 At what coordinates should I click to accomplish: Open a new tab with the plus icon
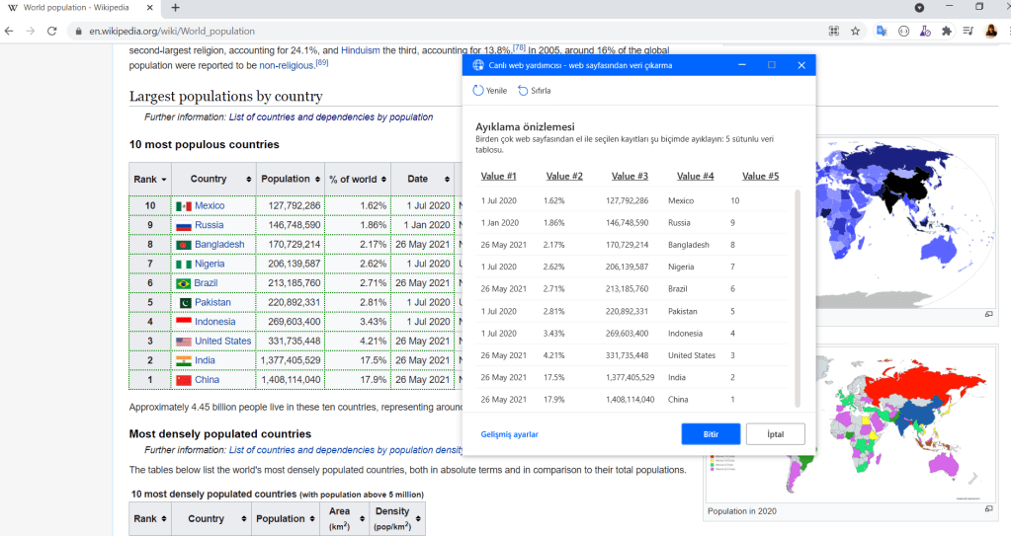click(x=176, y=7)
